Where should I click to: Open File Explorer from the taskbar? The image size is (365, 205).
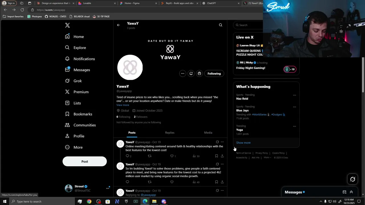[x=154, y=202]
